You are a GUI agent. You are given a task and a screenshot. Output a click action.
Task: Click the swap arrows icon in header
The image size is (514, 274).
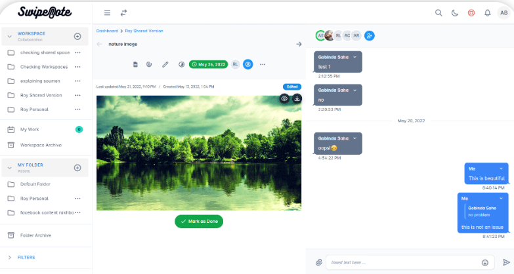[x=123, y=12]
